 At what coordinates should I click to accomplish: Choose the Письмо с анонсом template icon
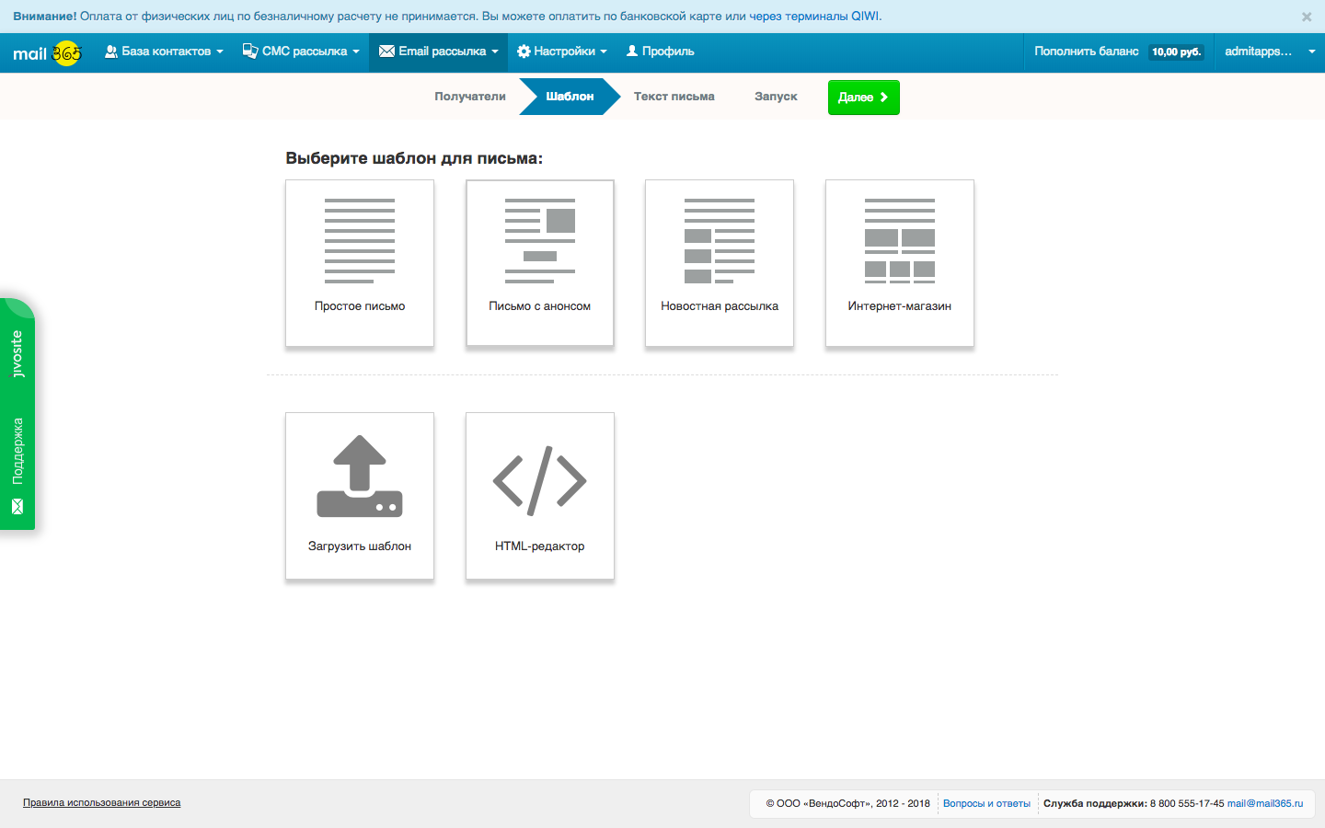[x=540, y=241]
